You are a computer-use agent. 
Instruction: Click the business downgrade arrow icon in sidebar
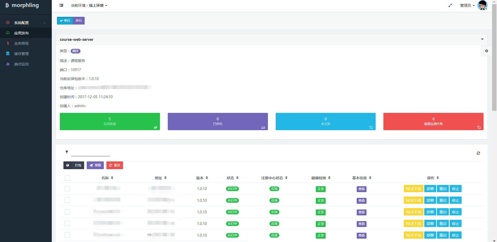[x=8, y=43]
